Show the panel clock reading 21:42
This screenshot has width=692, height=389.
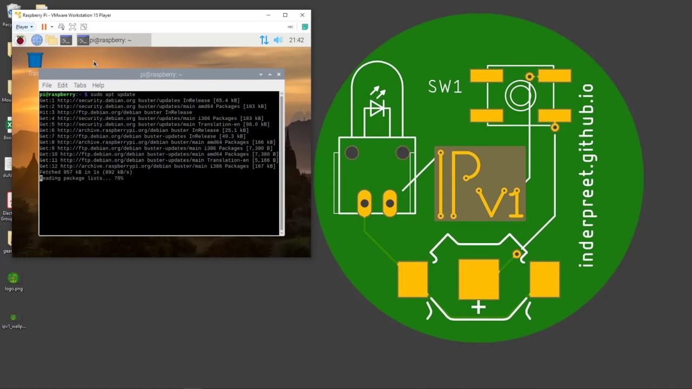(296, 40)
